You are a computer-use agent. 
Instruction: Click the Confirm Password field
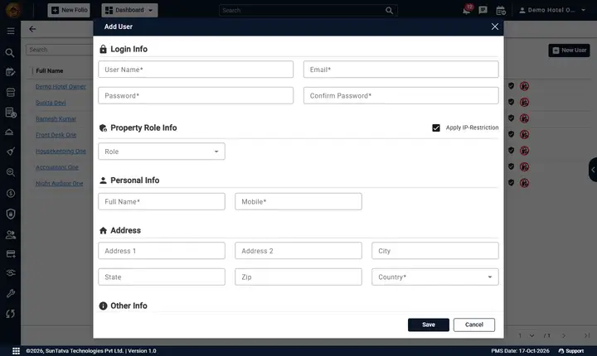401,95
